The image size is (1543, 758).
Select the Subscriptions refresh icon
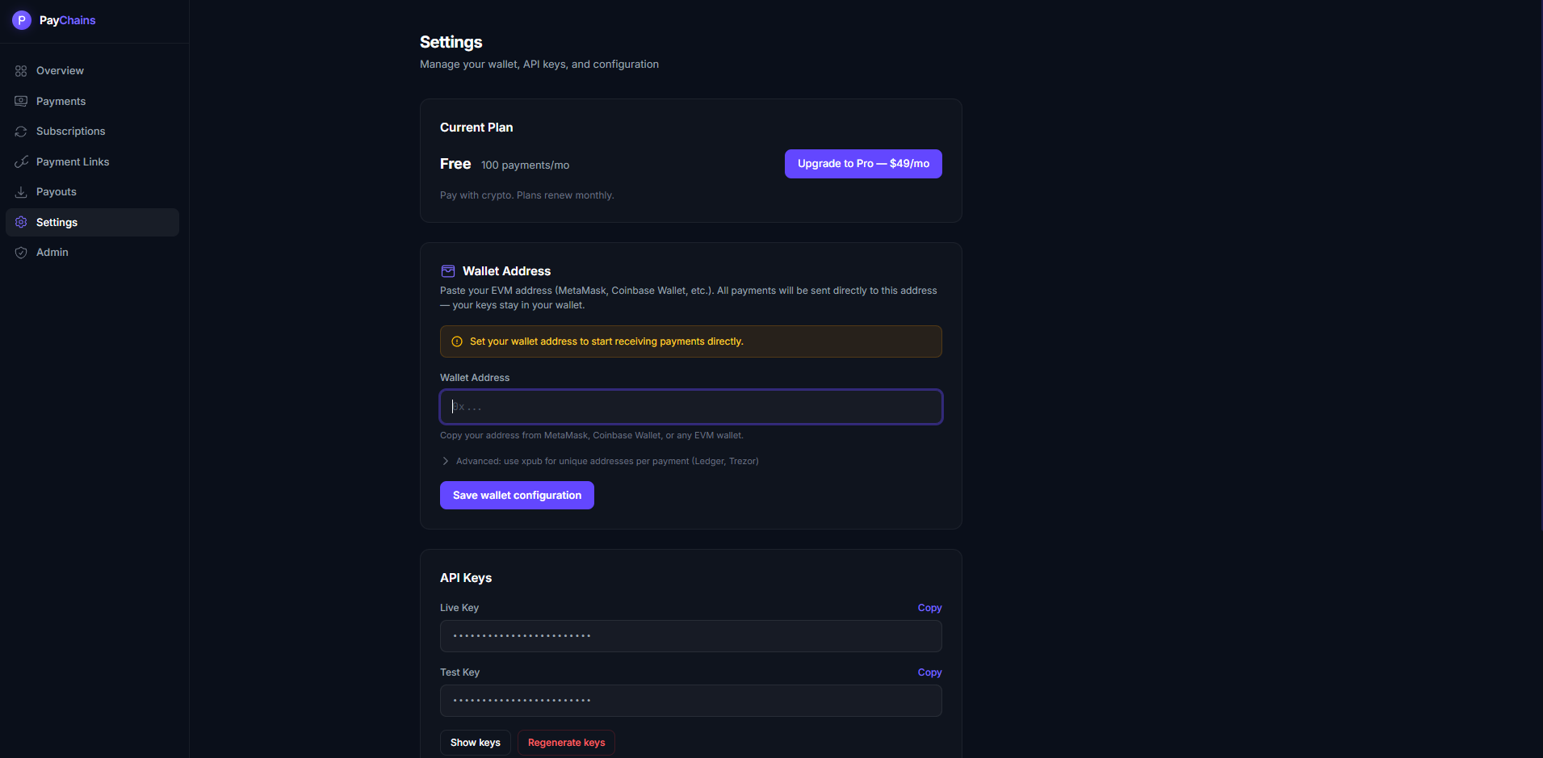point(21,131)
